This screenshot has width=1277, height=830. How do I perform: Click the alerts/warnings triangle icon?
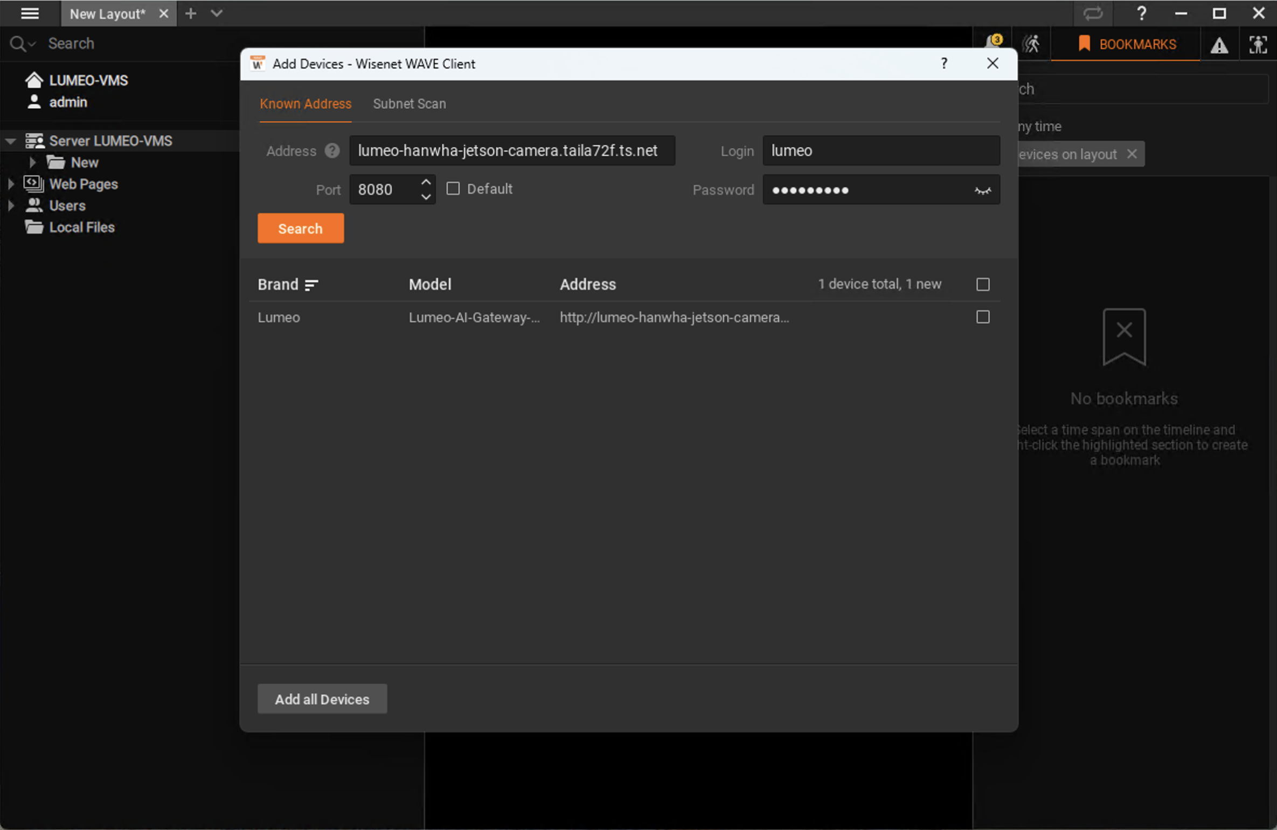[x=1219, y=44]
